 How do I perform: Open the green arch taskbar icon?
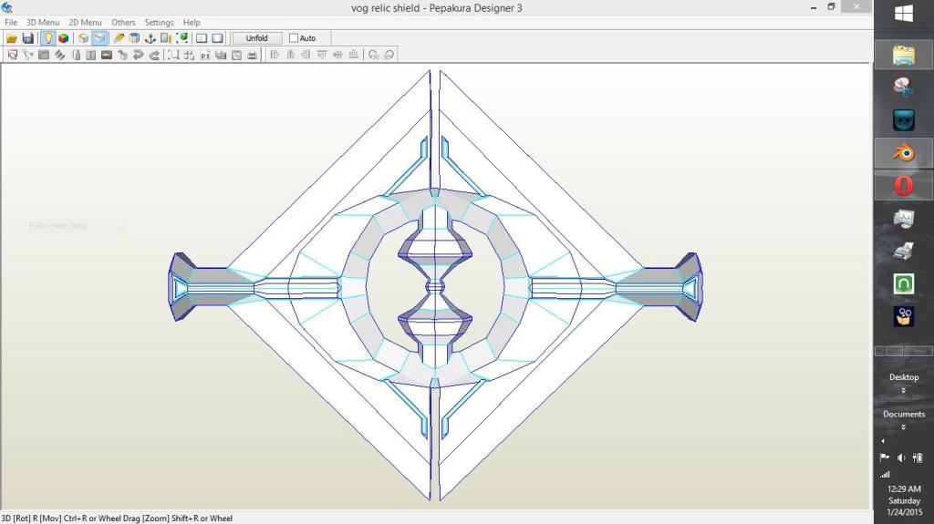[904, 283]
